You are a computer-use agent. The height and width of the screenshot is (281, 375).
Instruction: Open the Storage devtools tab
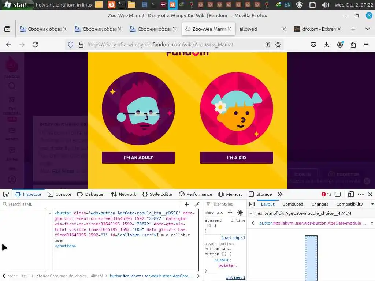coord(260,195)
